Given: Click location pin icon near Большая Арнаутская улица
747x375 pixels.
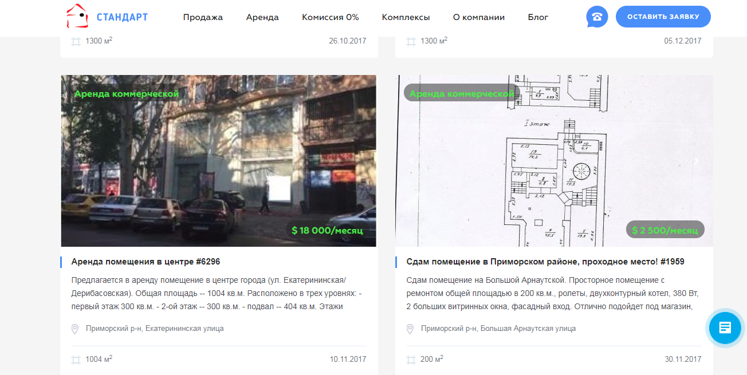Looking at the screenshot, I should click(x=410, y=329).
